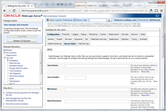Open the Help link
166x111 pixels.
point(85,20)
